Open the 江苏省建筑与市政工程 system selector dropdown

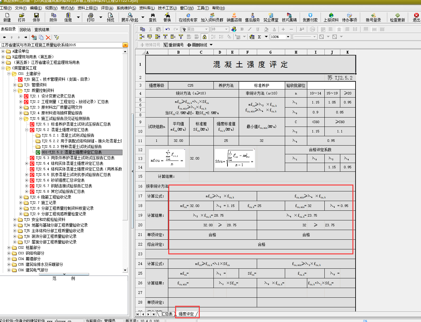[x=125, y=45]
